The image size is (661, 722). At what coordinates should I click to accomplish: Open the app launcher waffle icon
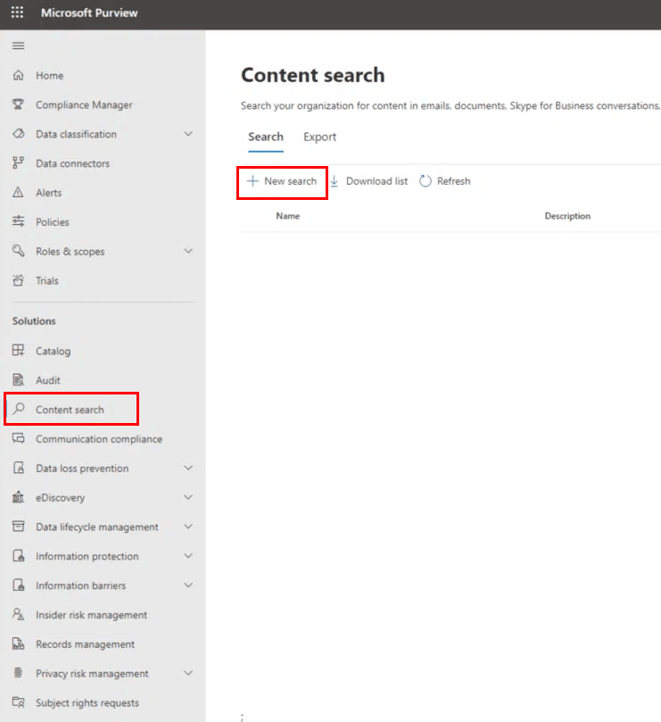(x=17, y=13)
